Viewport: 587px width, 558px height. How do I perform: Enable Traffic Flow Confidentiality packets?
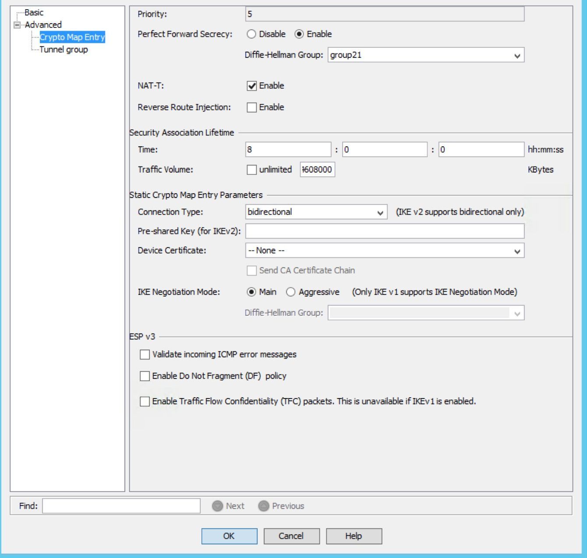[145, 402]
